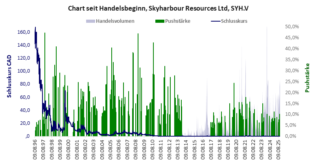
Task: Click the Handelsvolumen legend color swatch
Action: [90, 21]
